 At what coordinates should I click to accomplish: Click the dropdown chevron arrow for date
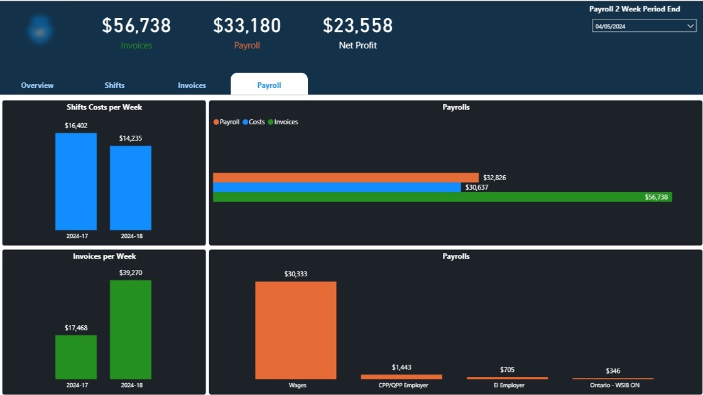click(x=690, y=26)
